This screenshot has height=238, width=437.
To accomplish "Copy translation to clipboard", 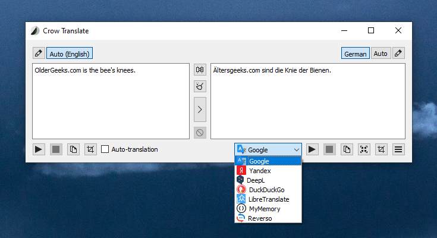I will (347, 149).
